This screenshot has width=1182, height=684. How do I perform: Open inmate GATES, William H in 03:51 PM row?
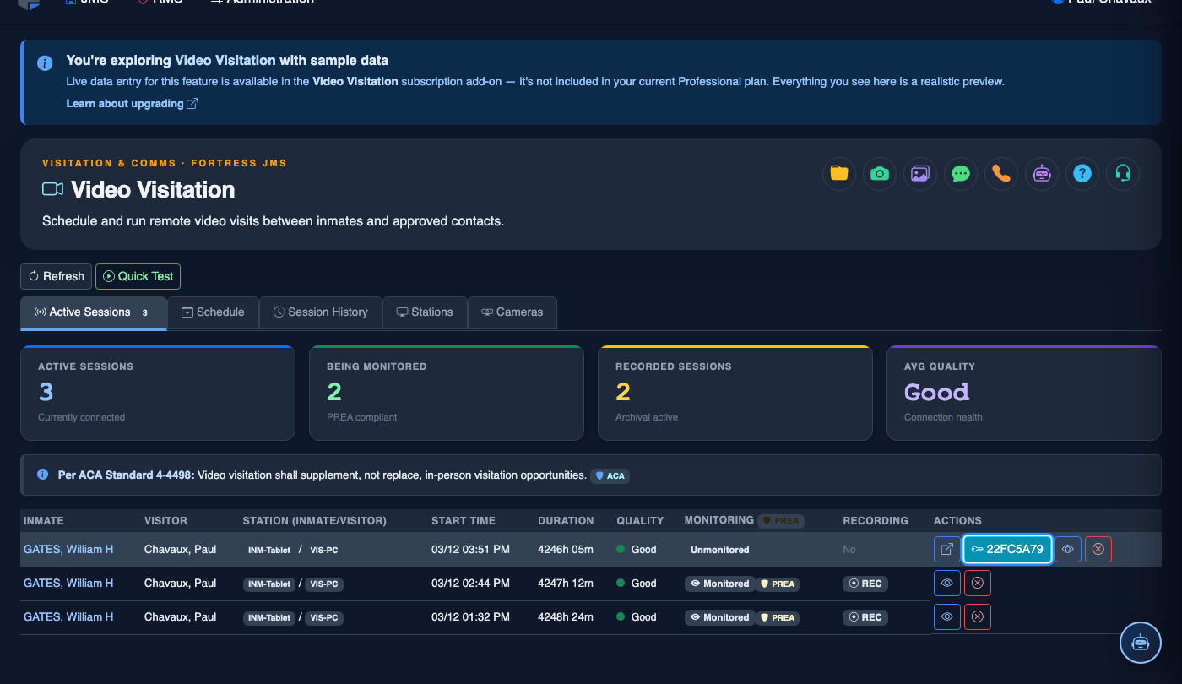pos(68,549)
